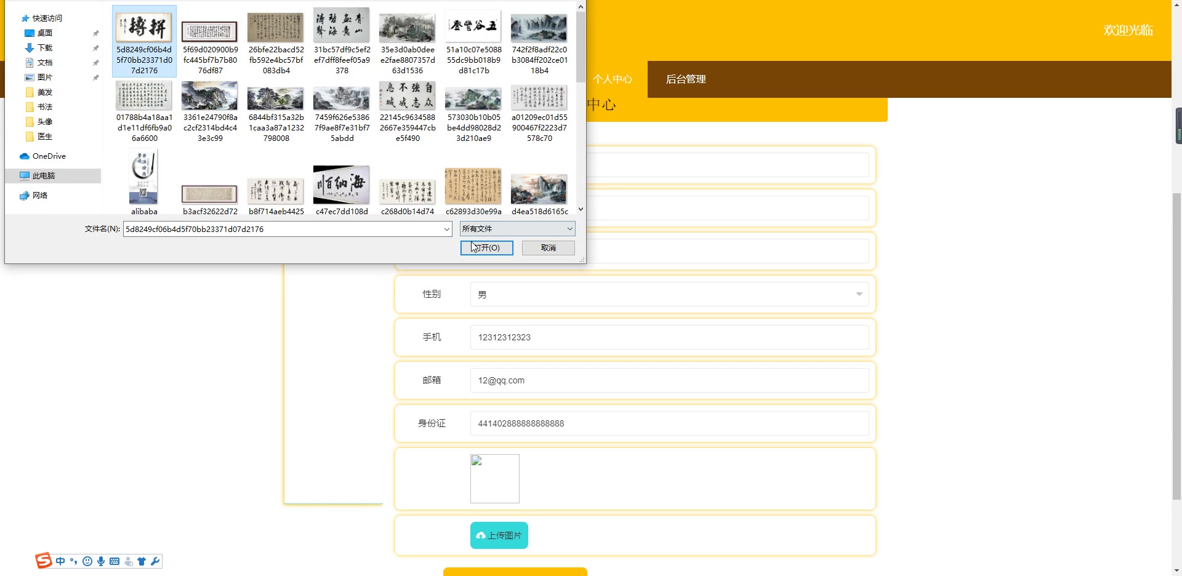Open Pictures (图片) folder
This screenshot has height=576, width=1182.
click(x=39, y=78)
